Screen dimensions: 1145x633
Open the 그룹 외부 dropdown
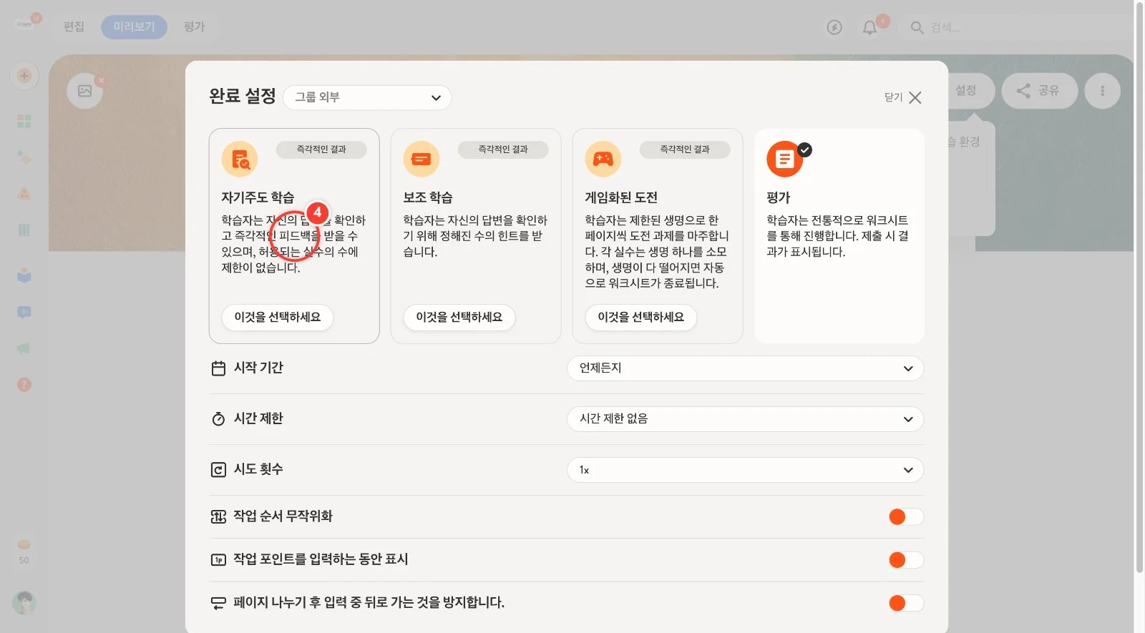click(367, 98)
